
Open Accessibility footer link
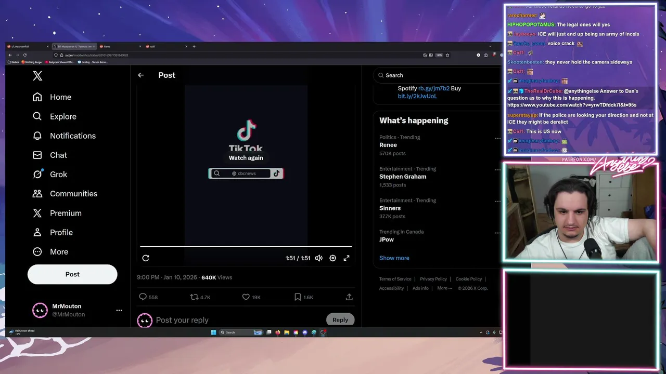[x=391, y=288]
